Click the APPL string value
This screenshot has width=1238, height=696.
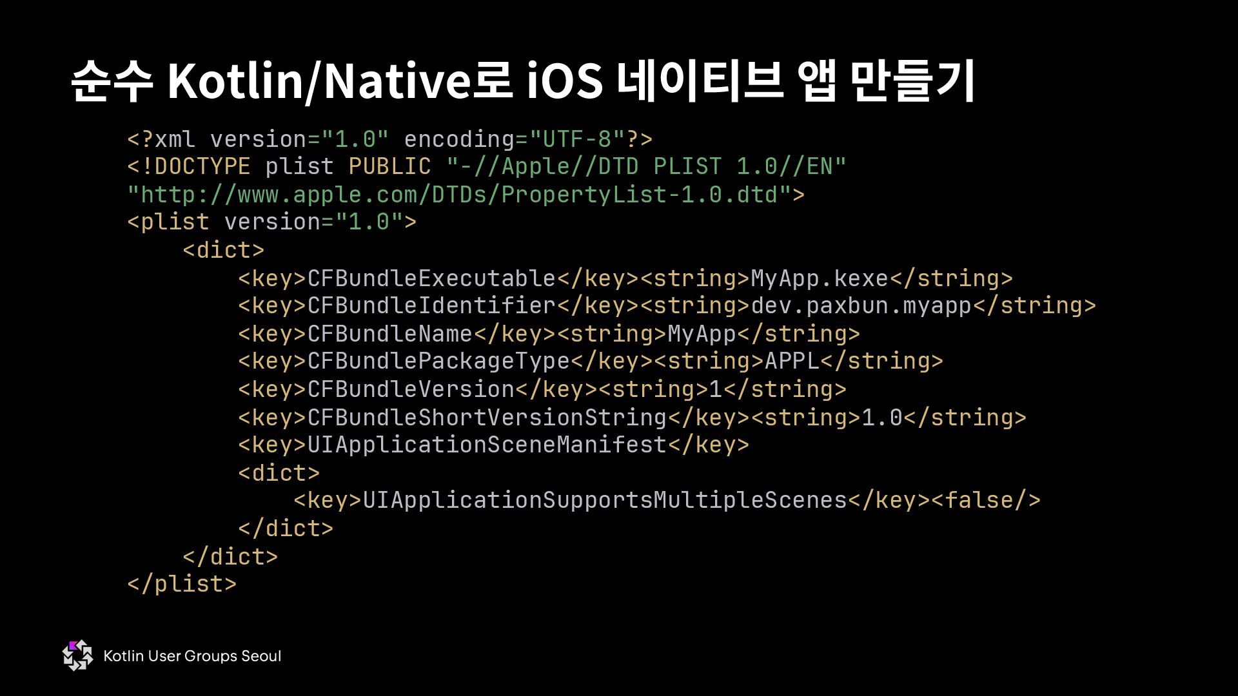(x=792, y=361)
